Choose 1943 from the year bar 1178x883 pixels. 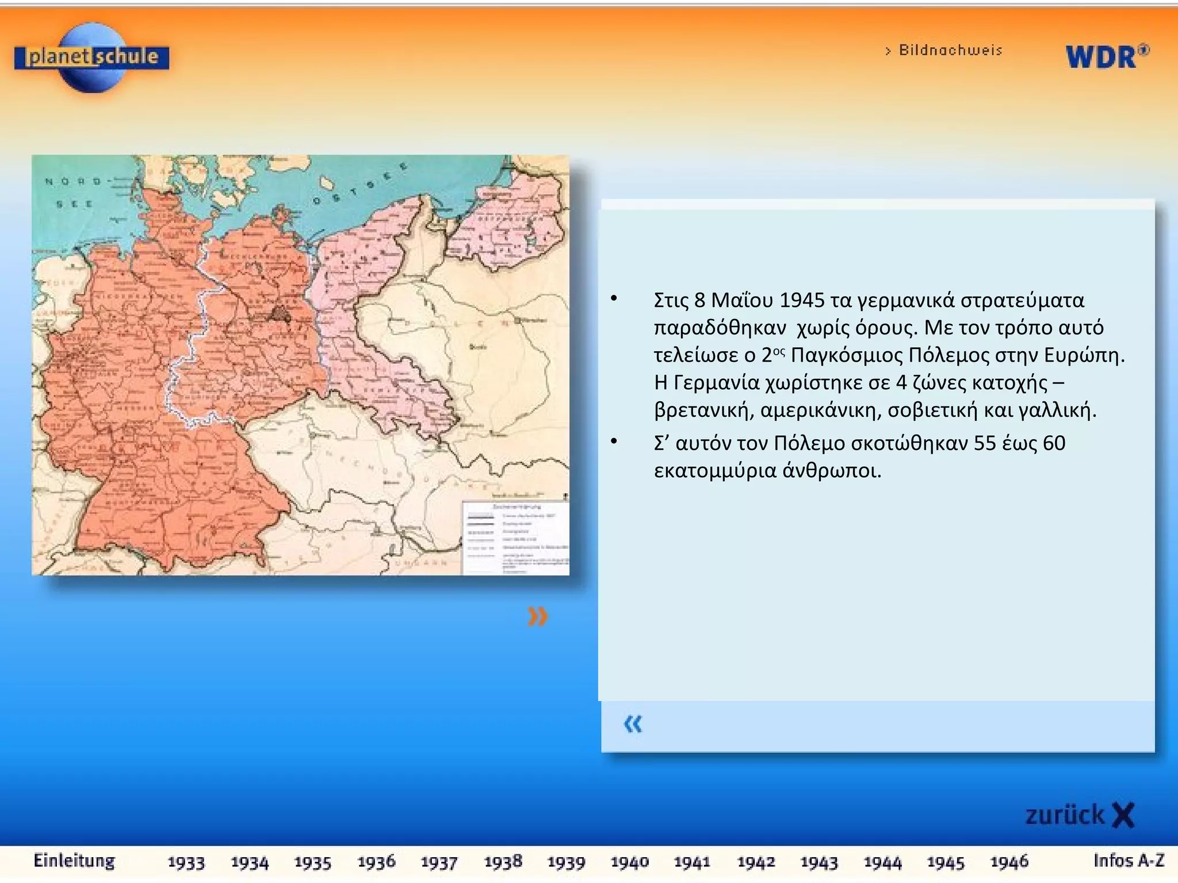pos(819,862)
